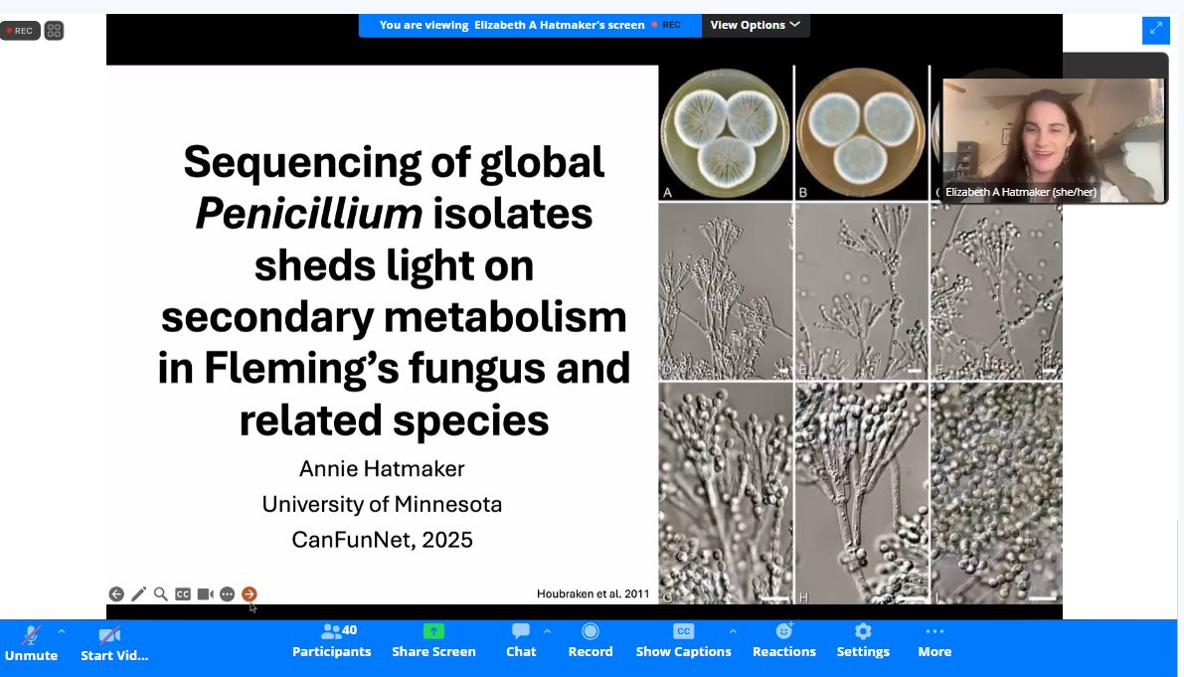Start recording with the Record button
Screen dimensions: 1184x677
(x=590, y=639)
